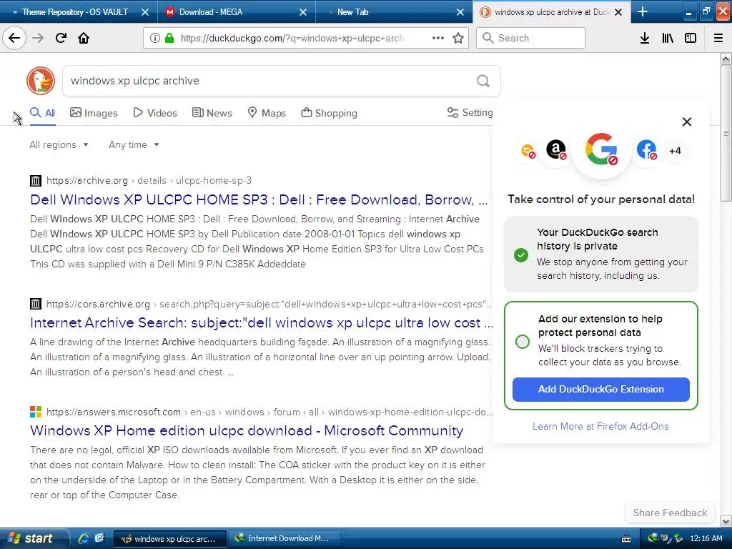Select the Images search category
Viewport: 732px width, 549px height.
94,113
